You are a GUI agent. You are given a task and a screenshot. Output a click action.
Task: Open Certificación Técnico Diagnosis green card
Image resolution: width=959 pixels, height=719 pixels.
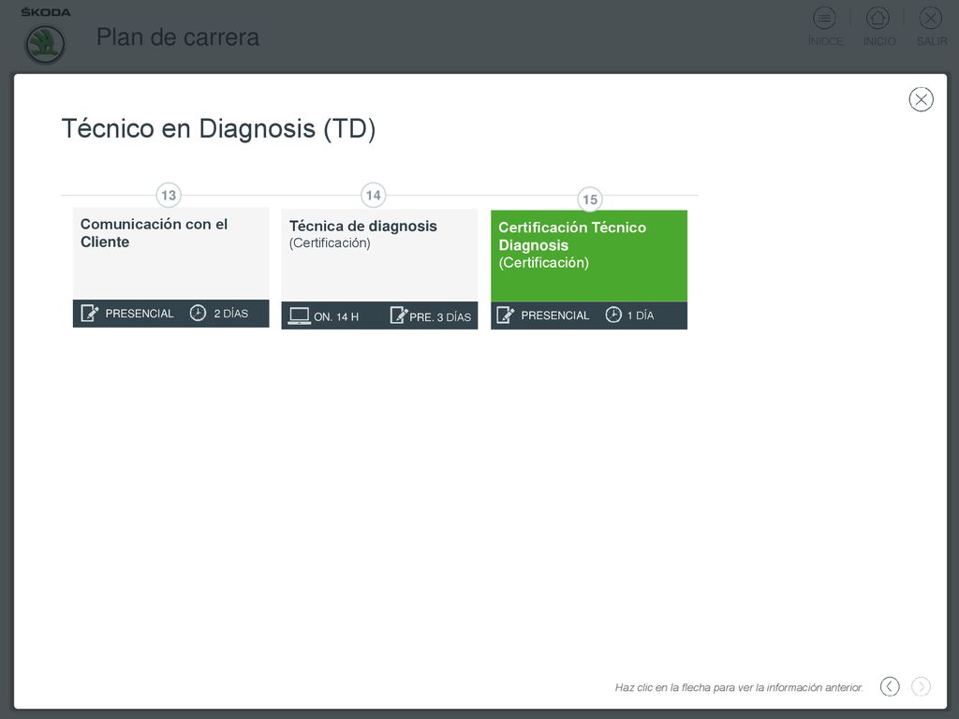tap(589, 270)
